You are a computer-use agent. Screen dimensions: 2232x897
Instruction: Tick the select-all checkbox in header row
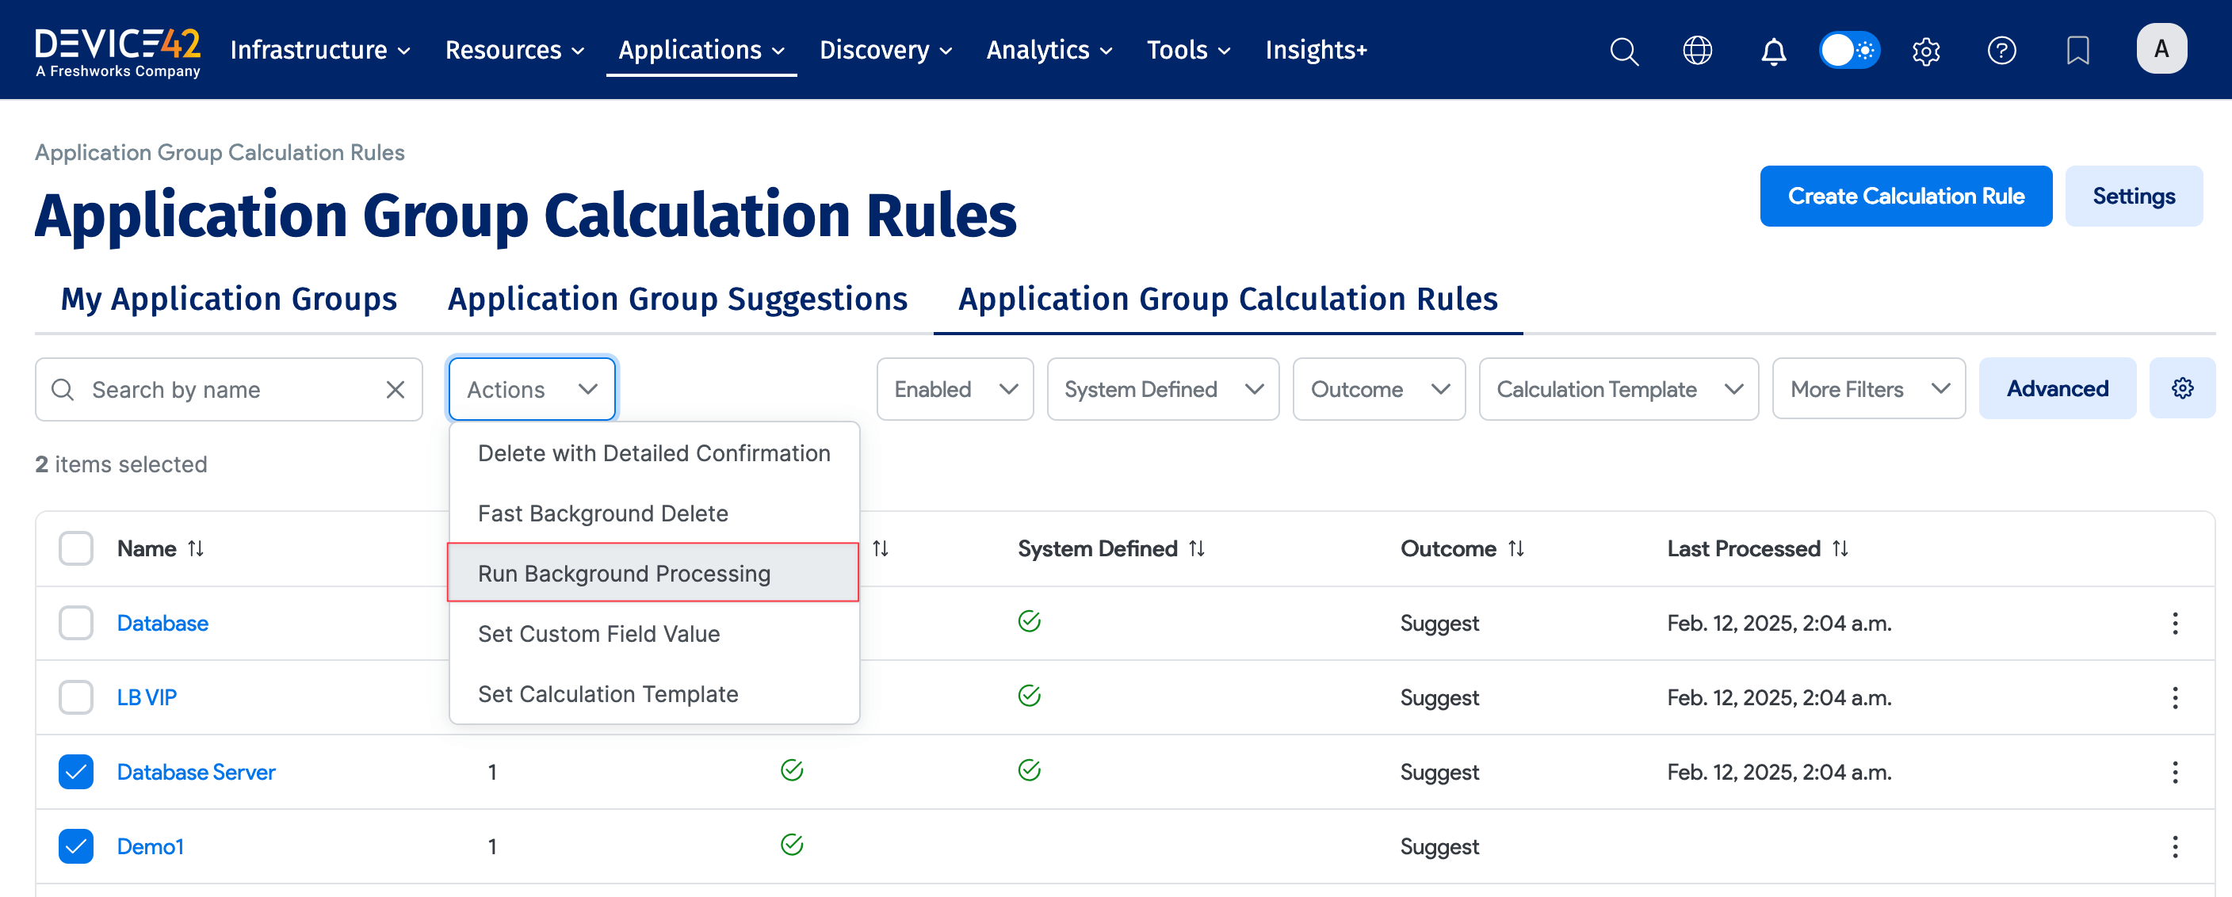click(x=76, y=548)
